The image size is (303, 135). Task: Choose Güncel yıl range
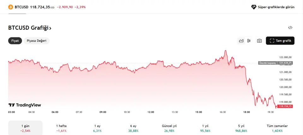point(169,128)
